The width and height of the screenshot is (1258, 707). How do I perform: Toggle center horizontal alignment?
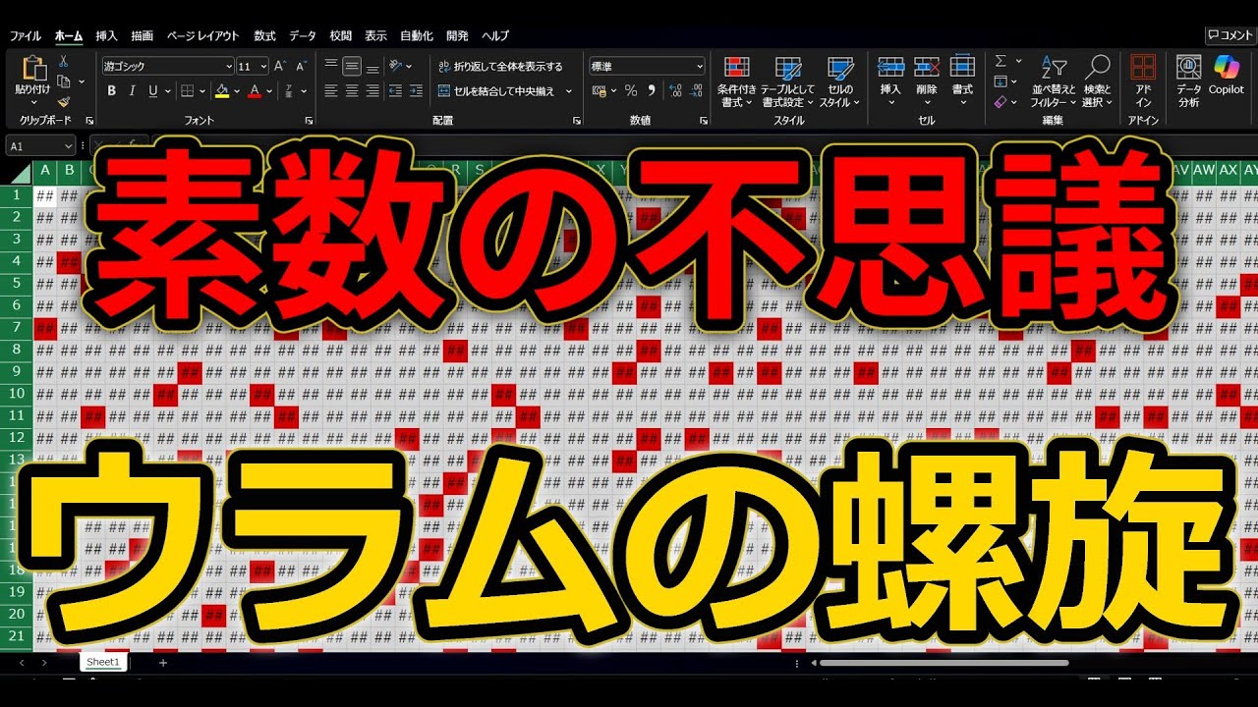click(x=351, y=90)
